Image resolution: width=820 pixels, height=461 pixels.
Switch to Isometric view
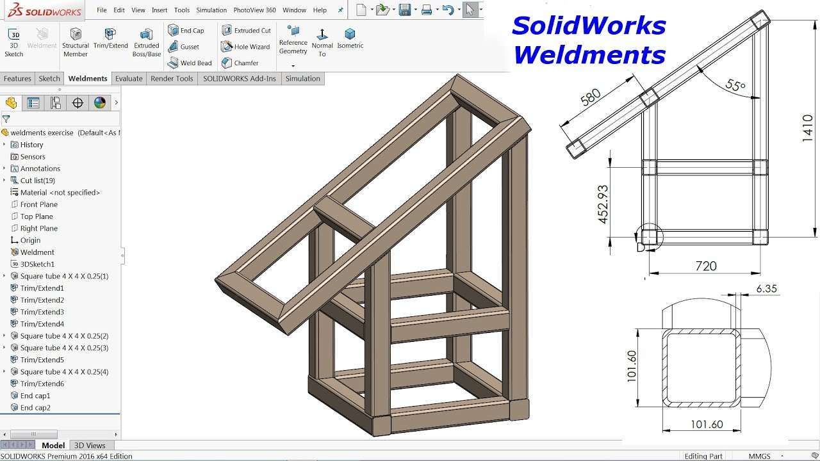[350, 38]
